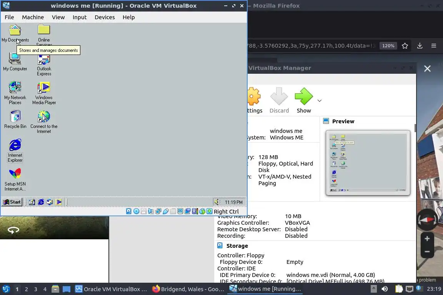Viewport: 443px width, 295px height.
Task: Open the Machine menu
Action: tap(33, 17)
